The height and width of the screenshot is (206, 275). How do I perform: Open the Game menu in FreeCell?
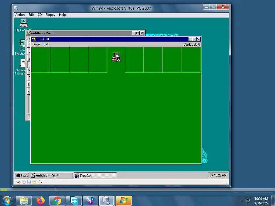[x=37, y=44]
